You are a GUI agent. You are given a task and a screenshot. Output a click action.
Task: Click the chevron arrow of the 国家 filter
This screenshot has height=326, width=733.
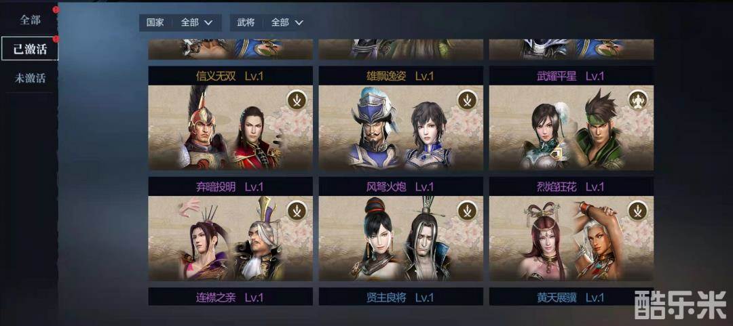point(208,22)
